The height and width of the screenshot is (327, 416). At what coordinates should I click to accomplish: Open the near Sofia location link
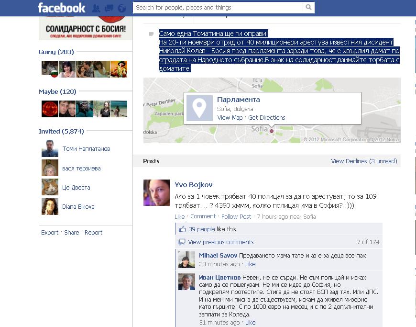303,216
